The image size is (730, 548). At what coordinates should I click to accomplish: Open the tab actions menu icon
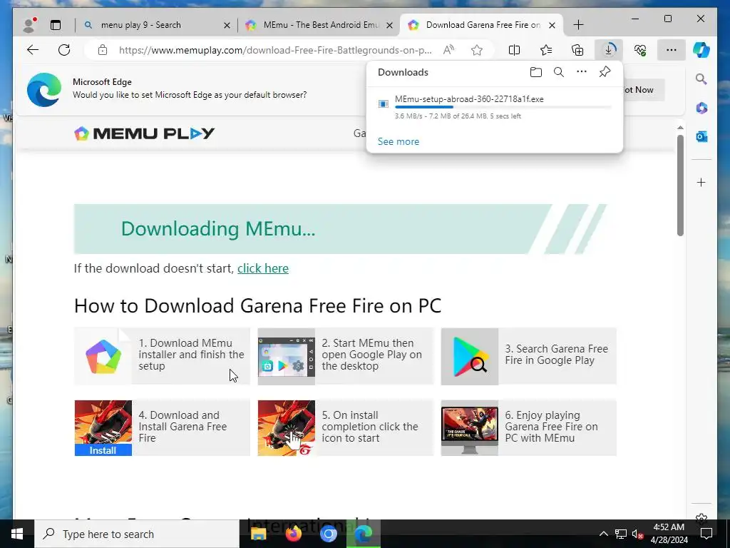pos(56,25)
